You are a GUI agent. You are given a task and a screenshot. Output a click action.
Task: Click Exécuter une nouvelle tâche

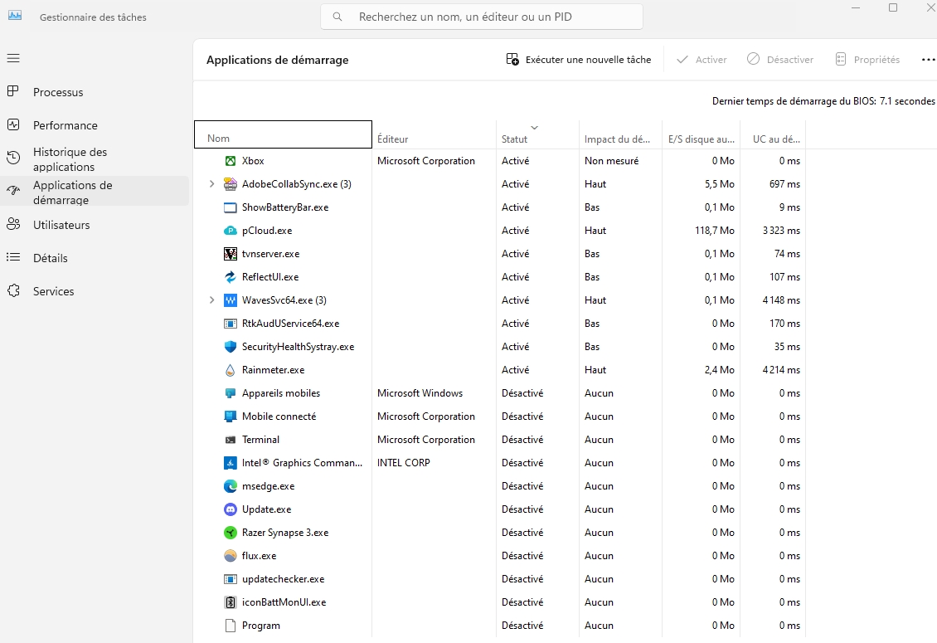click(579, 60)
